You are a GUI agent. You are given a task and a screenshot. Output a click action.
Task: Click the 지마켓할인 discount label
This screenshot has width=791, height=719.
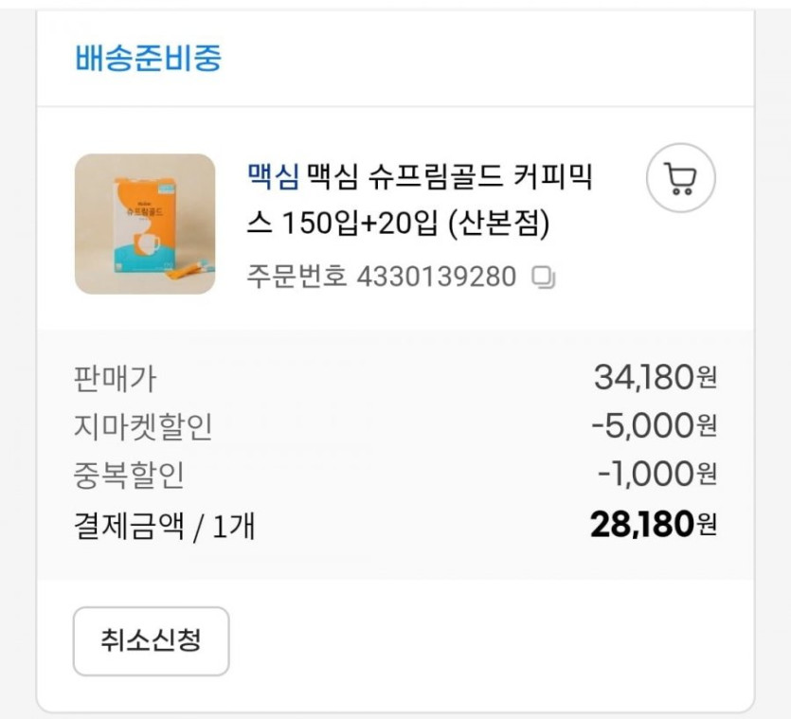tap(142, 427)
